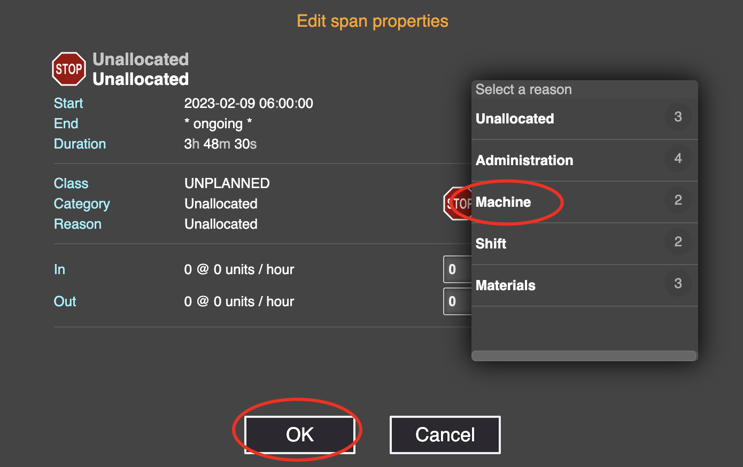Click the partially hidden STOP icon near Machine
This screenshot has height=467, width=743.
458,203
